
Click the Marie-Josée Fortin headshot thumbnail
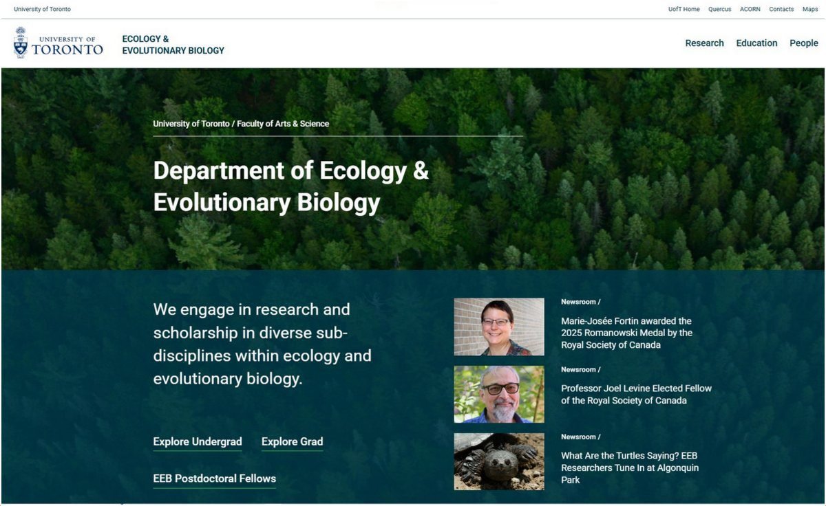pyautogui.click(x=499, y=327)
